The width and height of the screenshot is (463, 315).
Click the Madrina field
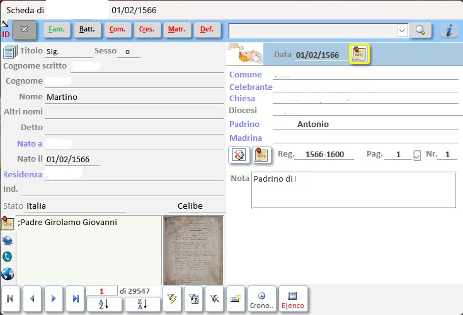coord(366,138)
